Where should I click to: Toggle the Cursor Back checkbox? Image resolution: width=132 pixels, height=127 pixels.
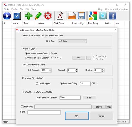pos(94,56)
